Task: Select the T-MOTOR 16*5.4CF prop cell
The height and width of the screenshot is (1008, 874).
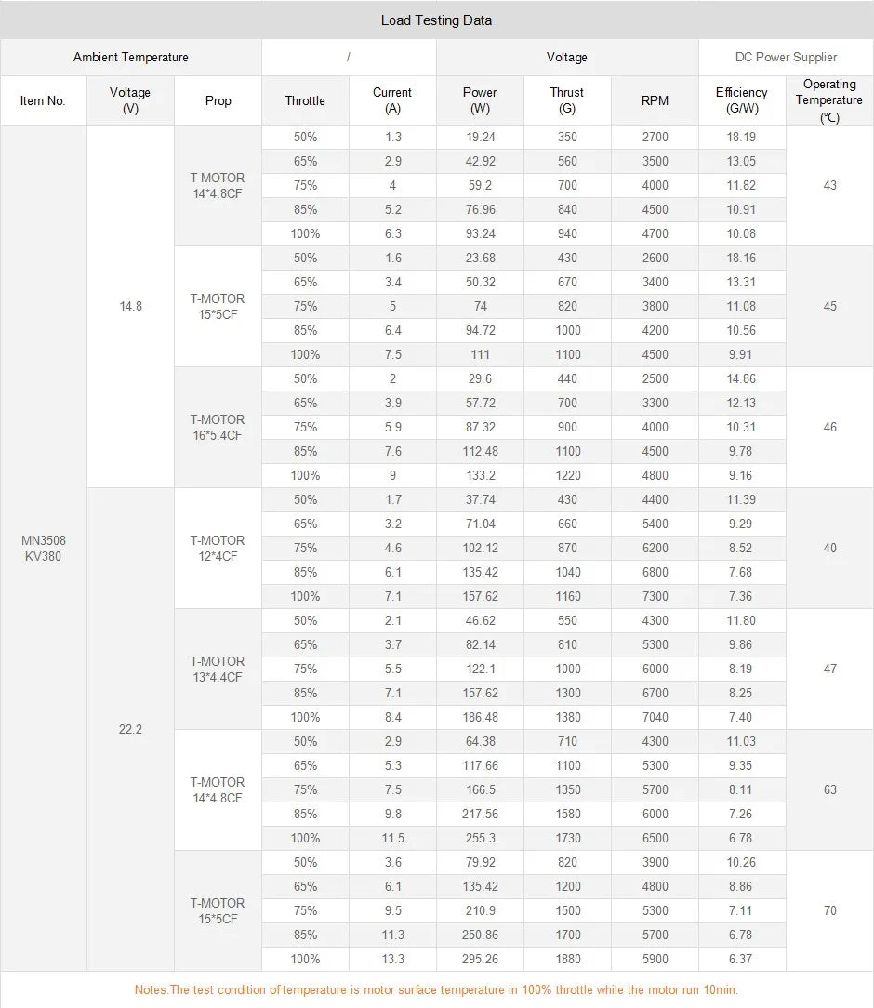Action: click(218, 428)
